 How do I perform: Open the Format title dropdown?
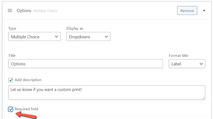pyautogui.click(x=187, y=64)
